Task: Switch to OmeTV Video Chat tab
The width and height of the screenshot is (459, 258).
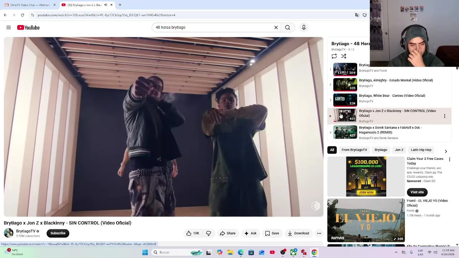Action: click(x=29, y=5)
